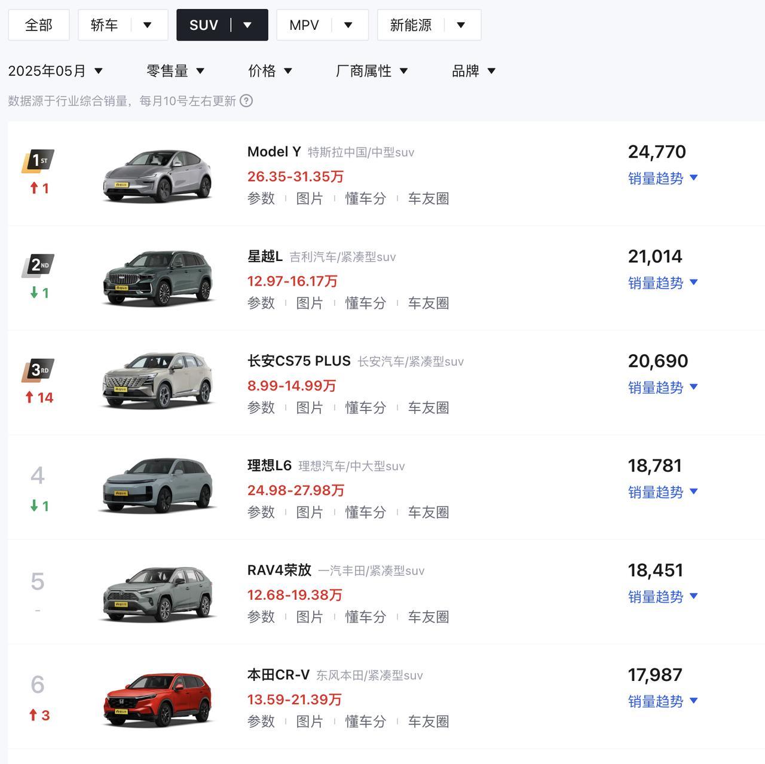Open 车友圈 for Model Y

click(x=429, y=198)
